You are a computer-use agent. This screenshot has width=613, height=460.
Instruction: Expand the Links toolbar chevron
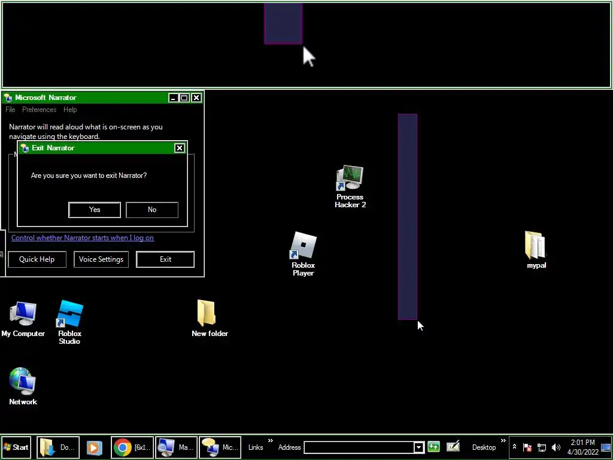click(270, 441)
